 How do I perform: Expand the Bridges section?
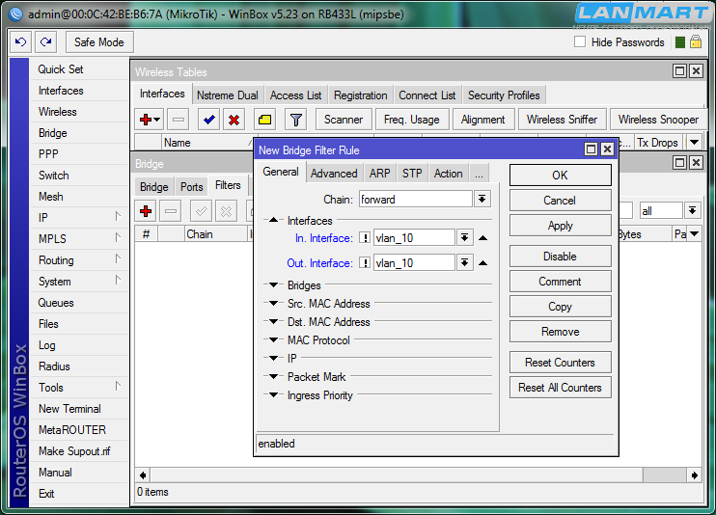[273, 285]
